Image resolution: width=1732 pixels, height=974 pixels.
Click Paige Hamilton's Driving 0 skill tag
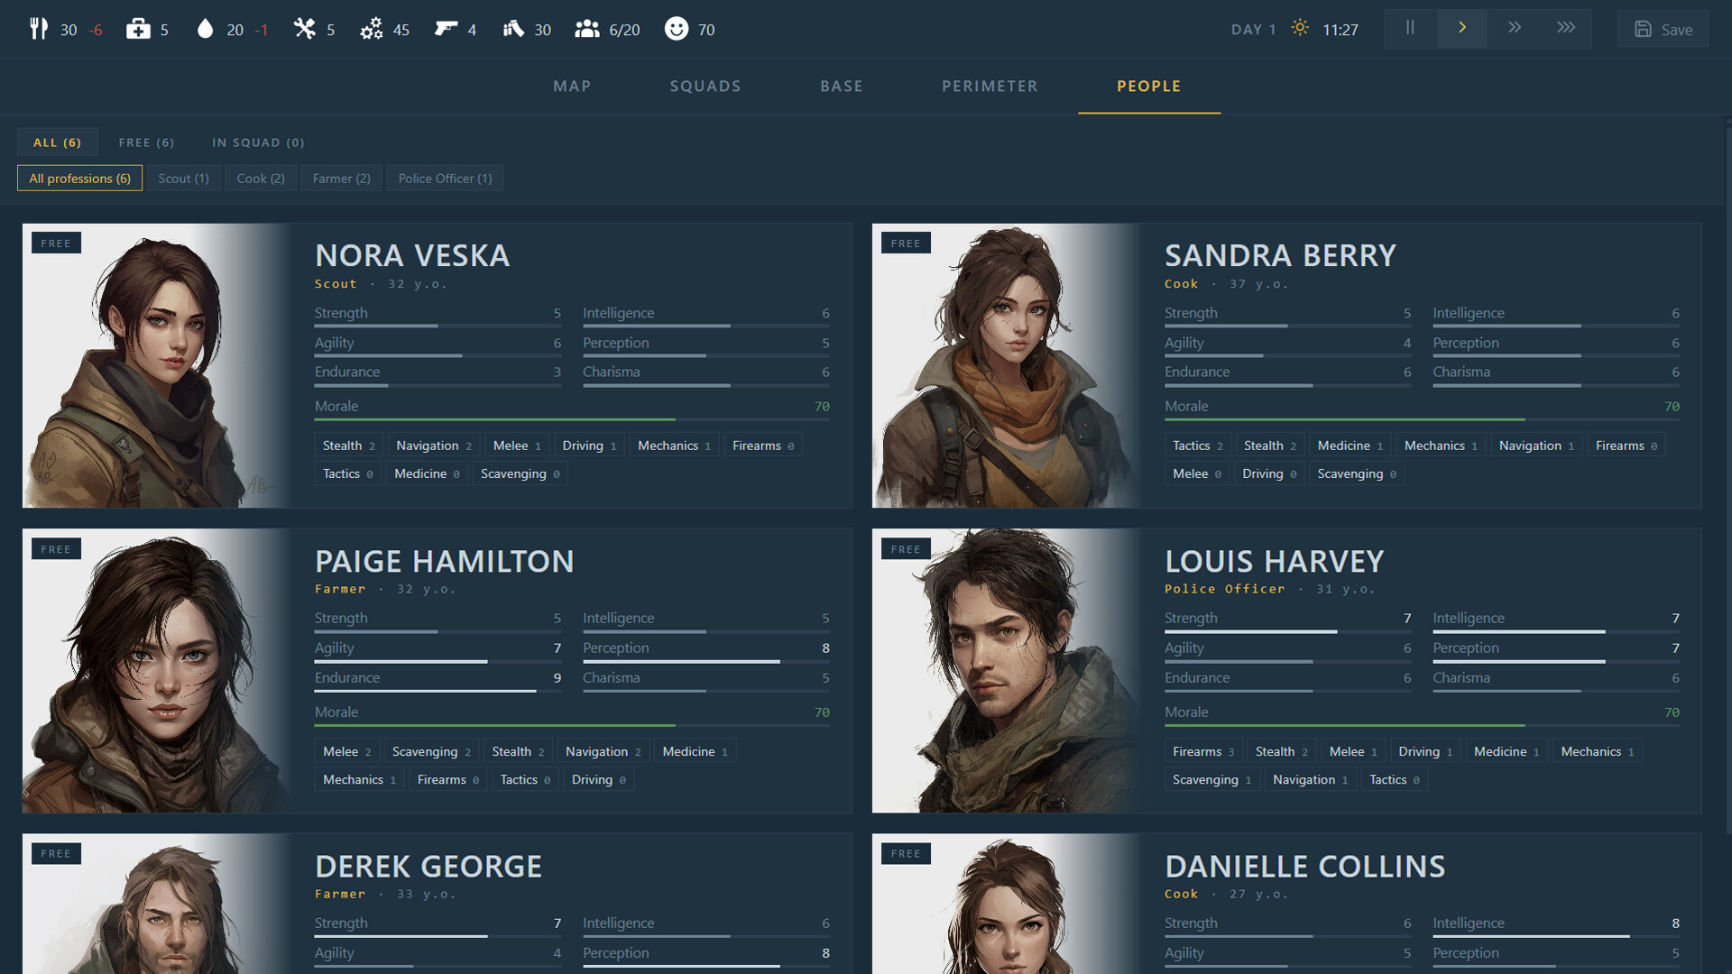tap(598, 779)
